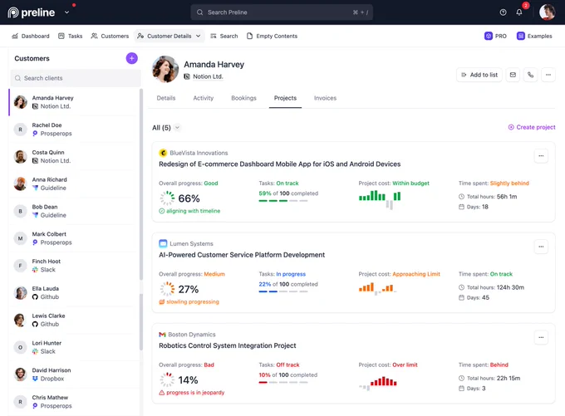Click the 22% tasks progress bar
565x416 pixels.
[283, 291]
